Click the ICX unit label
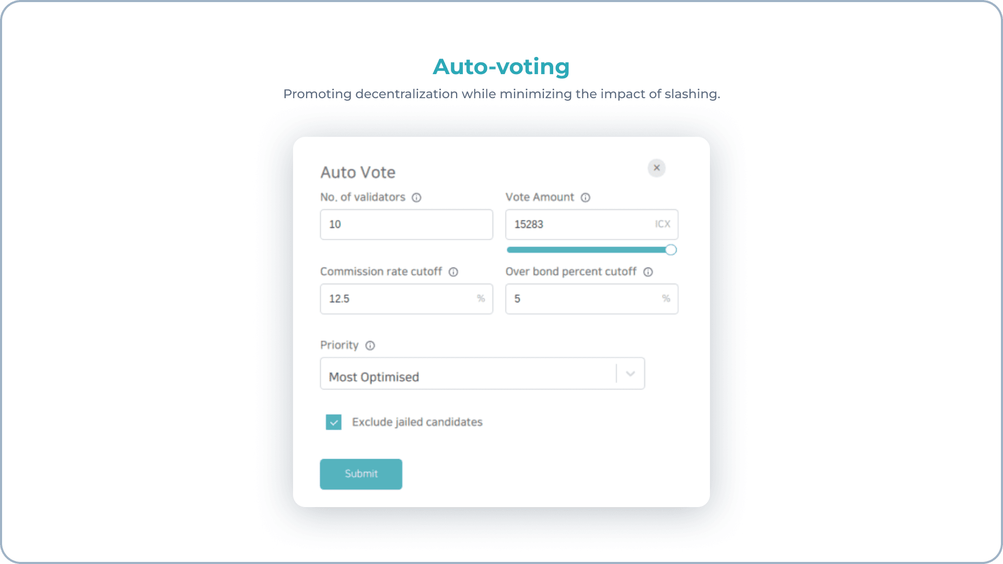The image size is (1003, 564). pyautogui.click(x=662, y=224)
